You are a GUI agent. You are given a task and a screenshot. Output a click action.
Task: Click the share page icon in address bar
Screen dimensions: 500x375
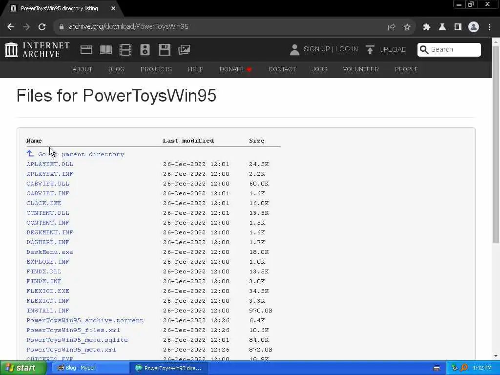391,27
